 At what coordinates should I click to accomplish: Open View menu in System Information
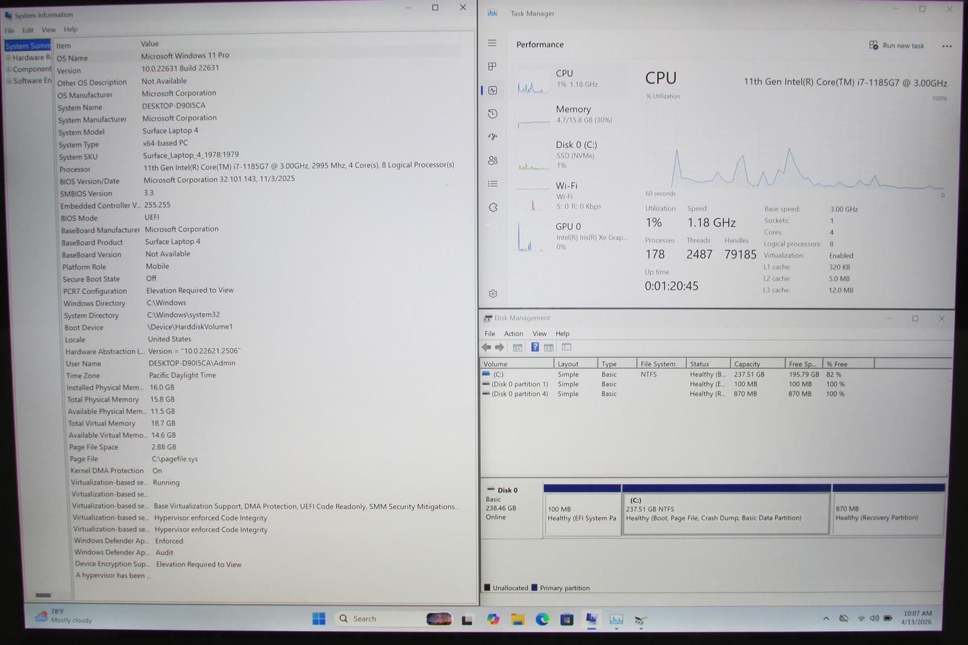point(48,30)
